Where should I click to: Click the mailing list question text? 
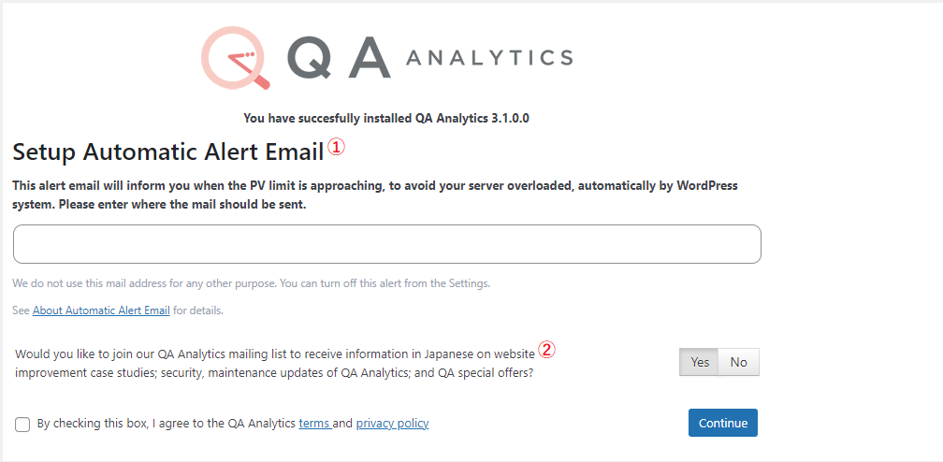tap(275, 363)
